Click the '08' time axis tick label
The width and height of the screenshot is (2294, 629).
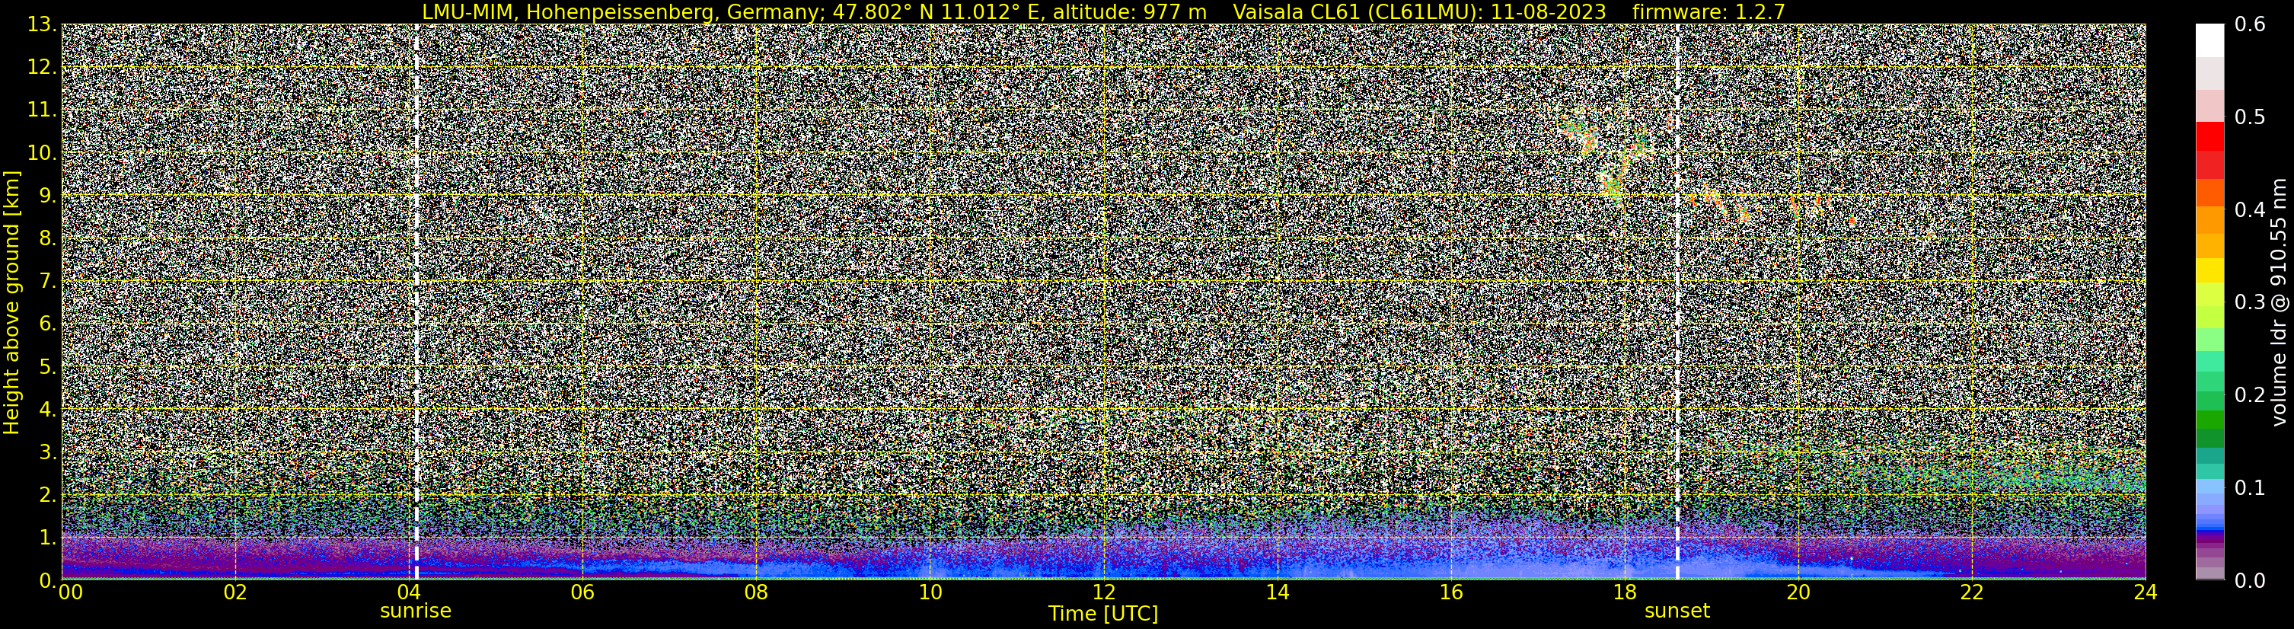[755, 592]
